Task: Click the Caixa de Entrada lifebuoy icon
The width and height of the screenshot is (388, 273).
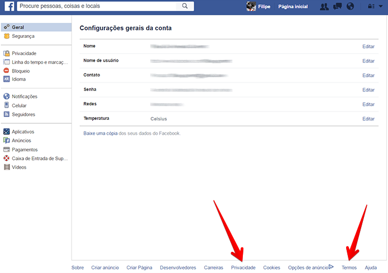Action: pos(7,158)
